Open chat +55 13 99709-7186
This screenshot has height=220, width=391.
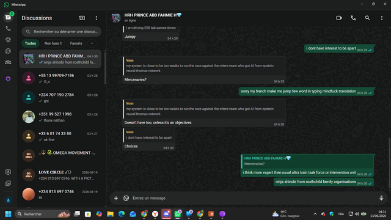pyautogui.click(x=60, y=78)
